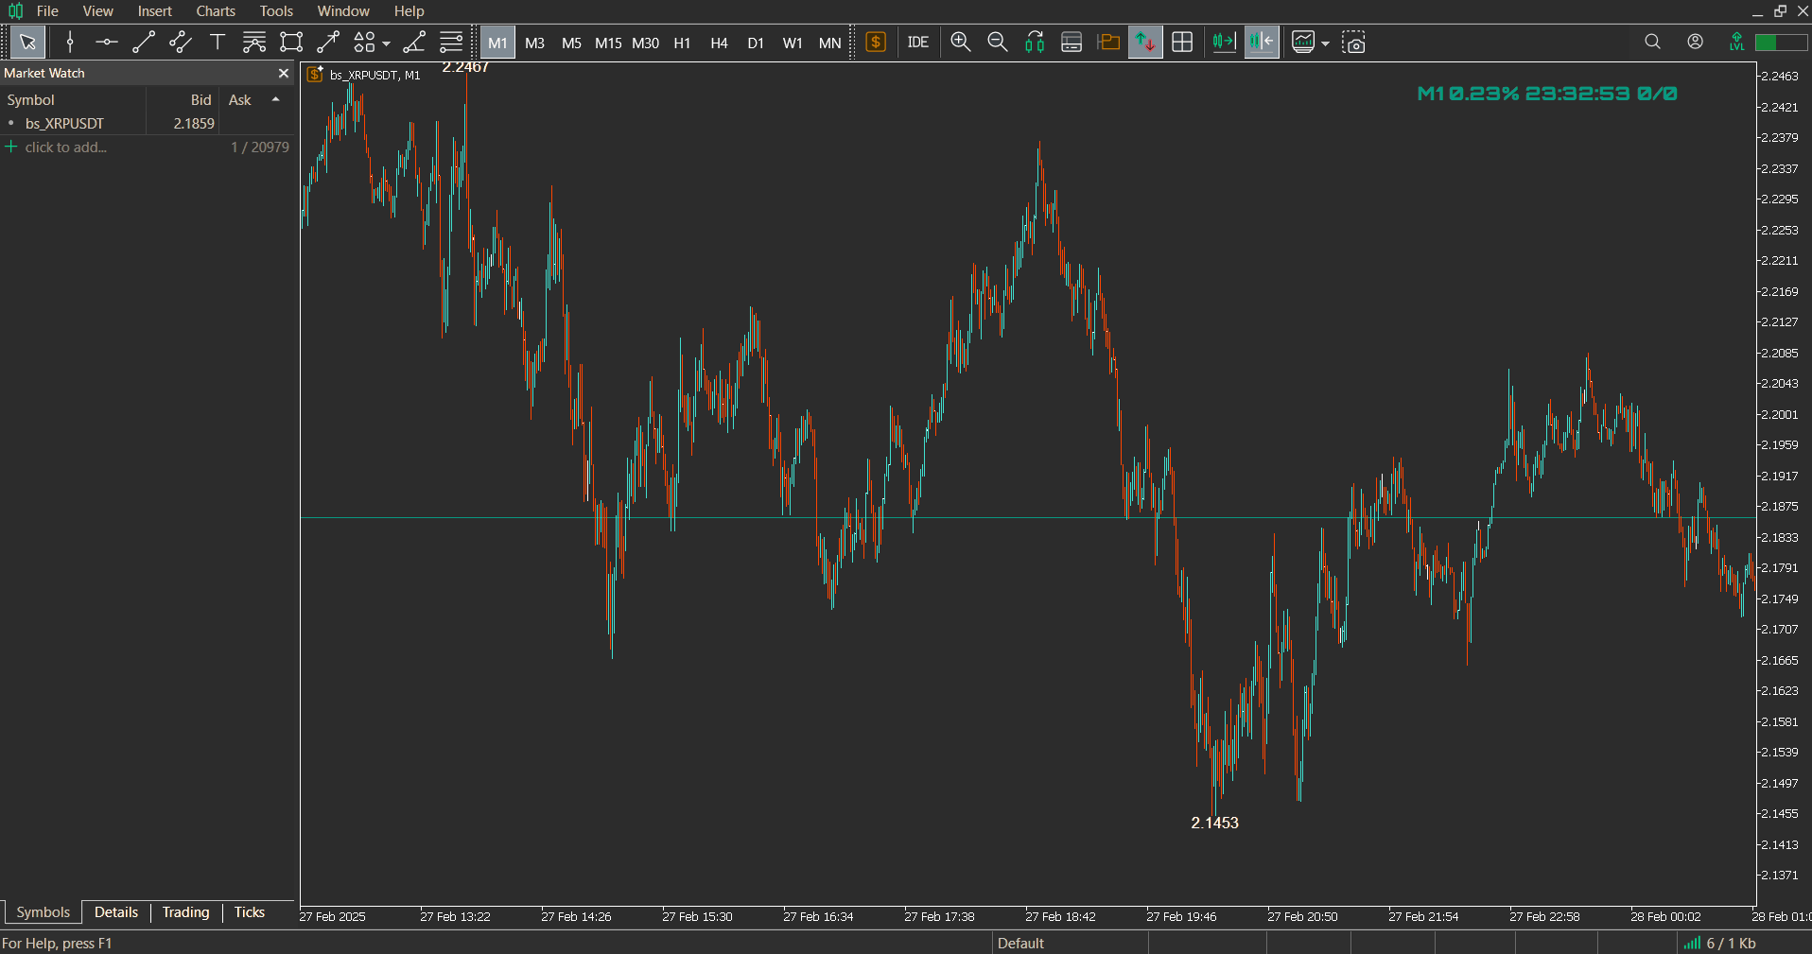Toggle chart auto-scroll to latest bar
Image resolution: width=1812 pixels, height=954 pixels.
pos(1224,43)
